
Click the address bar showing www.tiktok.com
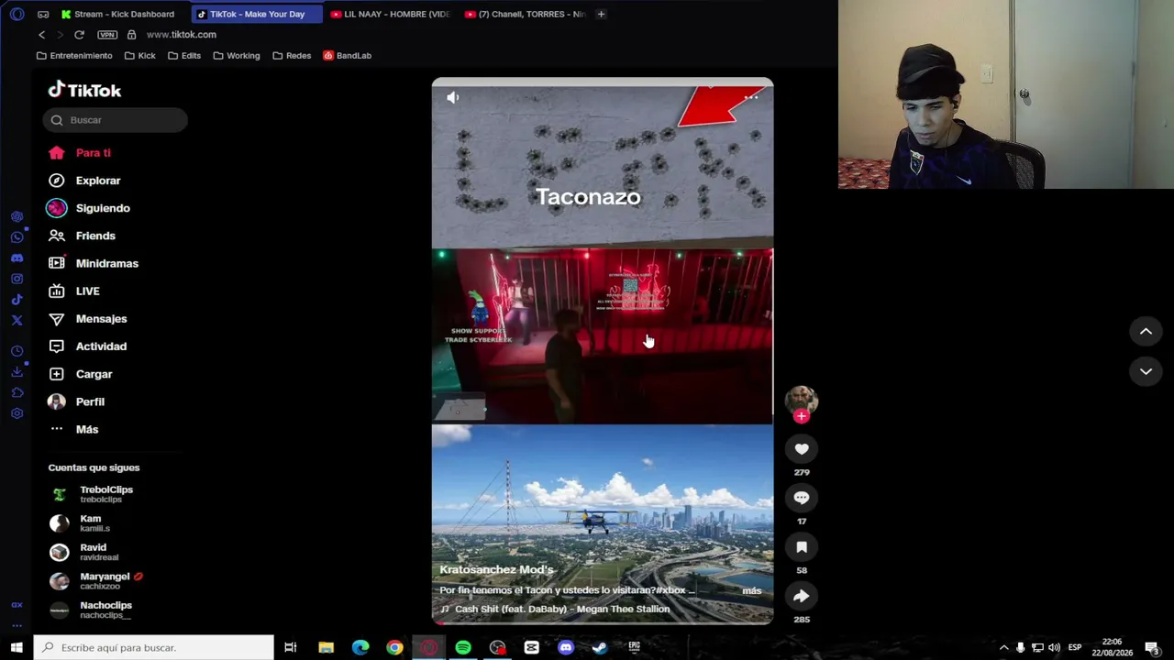(x=182, y=35)
